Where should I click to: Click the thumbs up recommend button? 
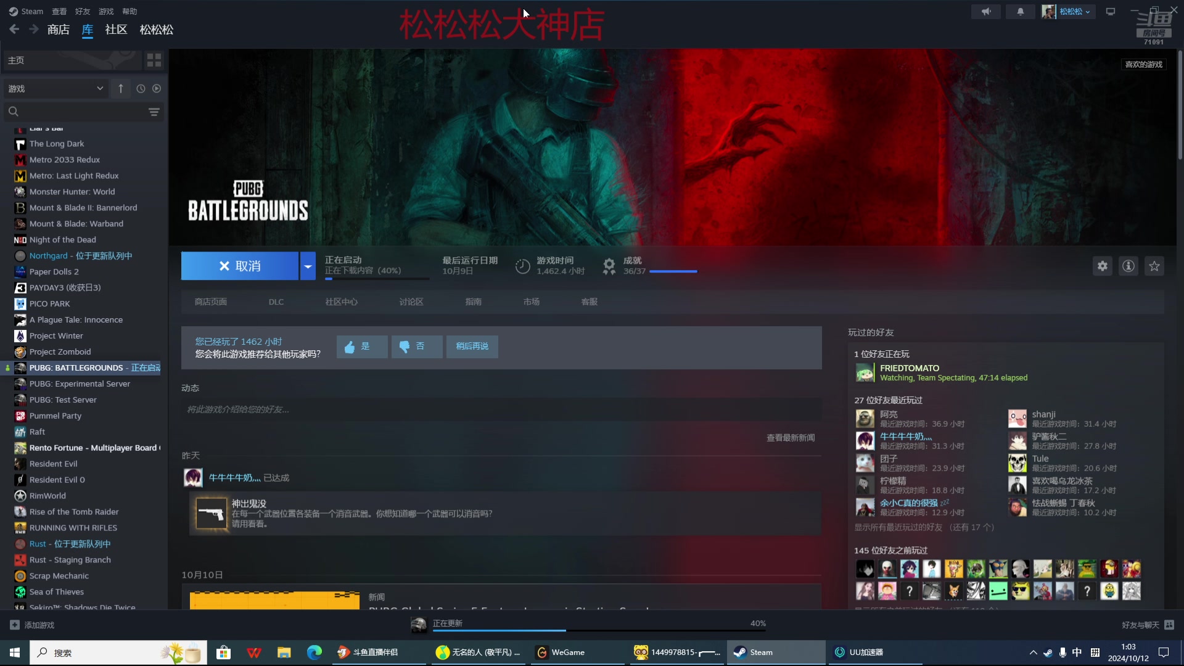point(362,347)
